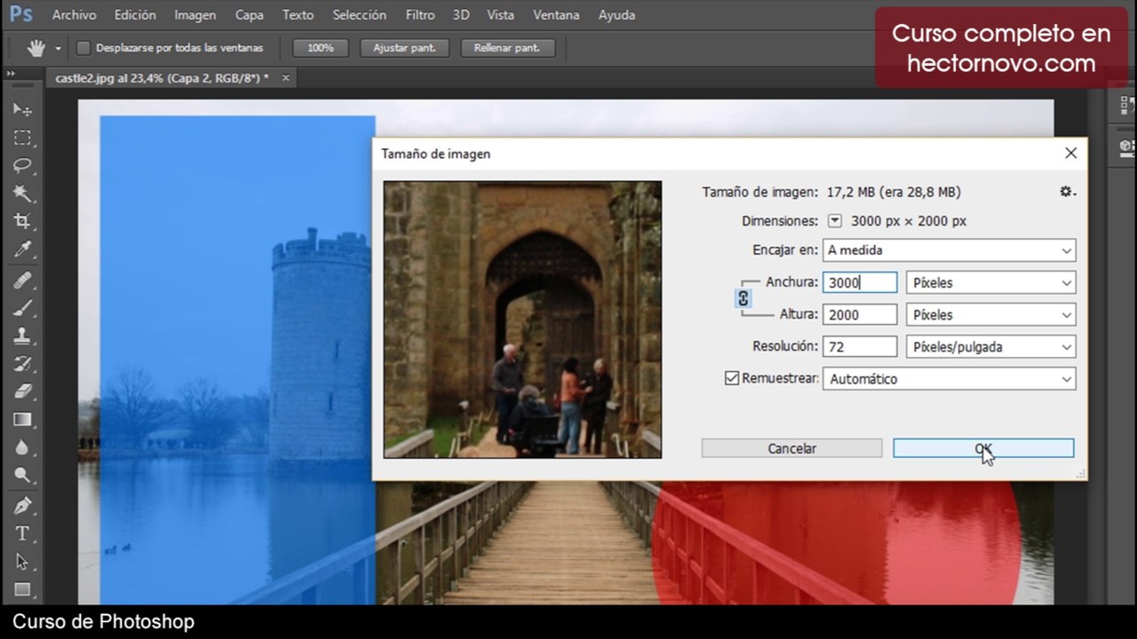
Task: Open the Texto menu
Action: click(298, 15)
